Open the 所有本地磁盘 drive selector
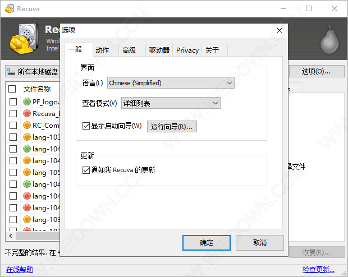This screenshot has width=348, height=277. [33, 71]
